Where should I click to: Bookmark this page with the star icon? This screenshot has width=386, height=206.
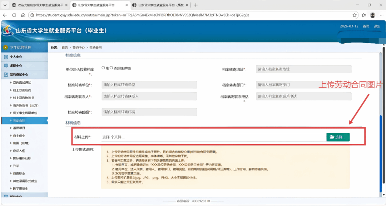tap(355, 15)
